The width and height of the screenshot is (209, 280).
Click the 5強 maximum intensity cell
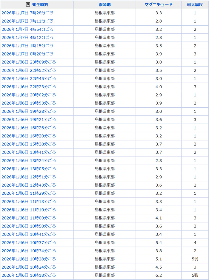(x=195, y=275)
